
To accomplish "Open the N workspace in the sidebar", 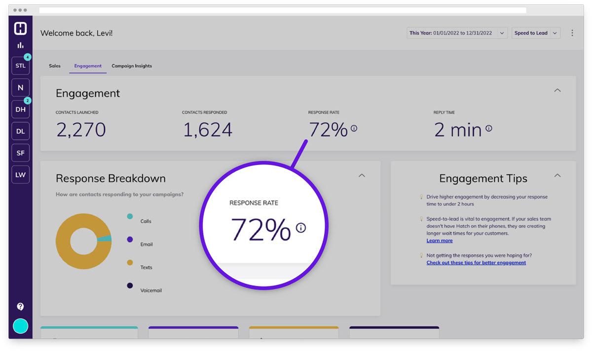I will click(x=20, y=87).
